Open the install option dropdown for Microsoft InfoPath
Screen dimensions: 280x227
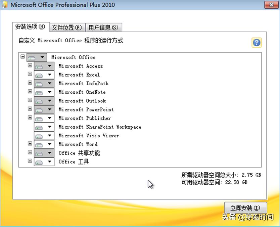49,83
